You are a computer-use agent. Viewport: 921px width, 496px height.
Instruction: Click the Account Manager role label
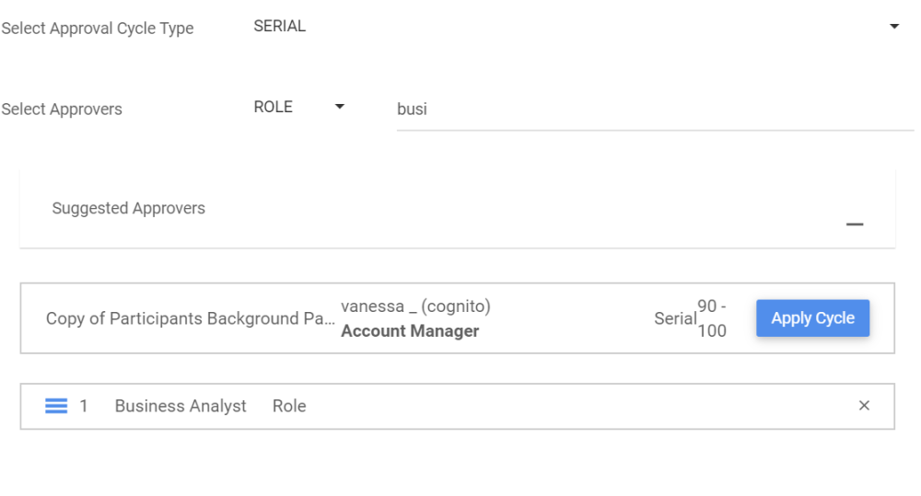coord(410,331)
